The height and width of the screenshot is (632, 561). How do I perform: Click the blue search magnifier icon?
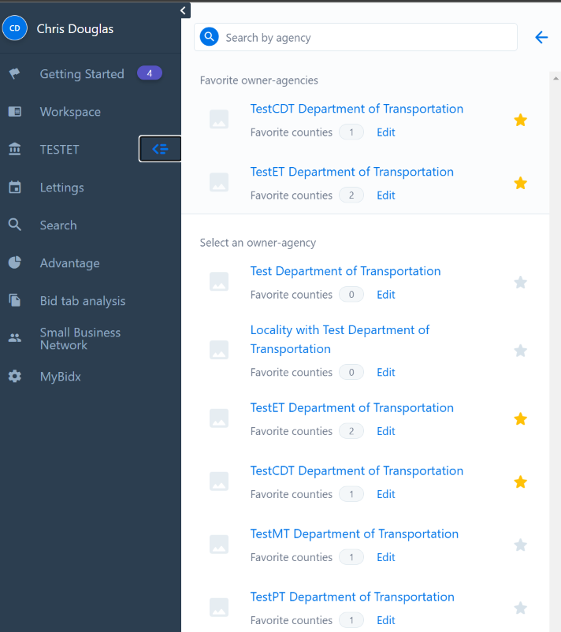pos(209,37)
